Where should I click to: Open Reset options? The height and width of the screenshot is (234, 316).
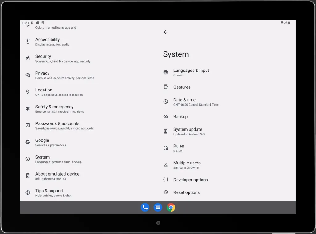(x=227, y=192)
